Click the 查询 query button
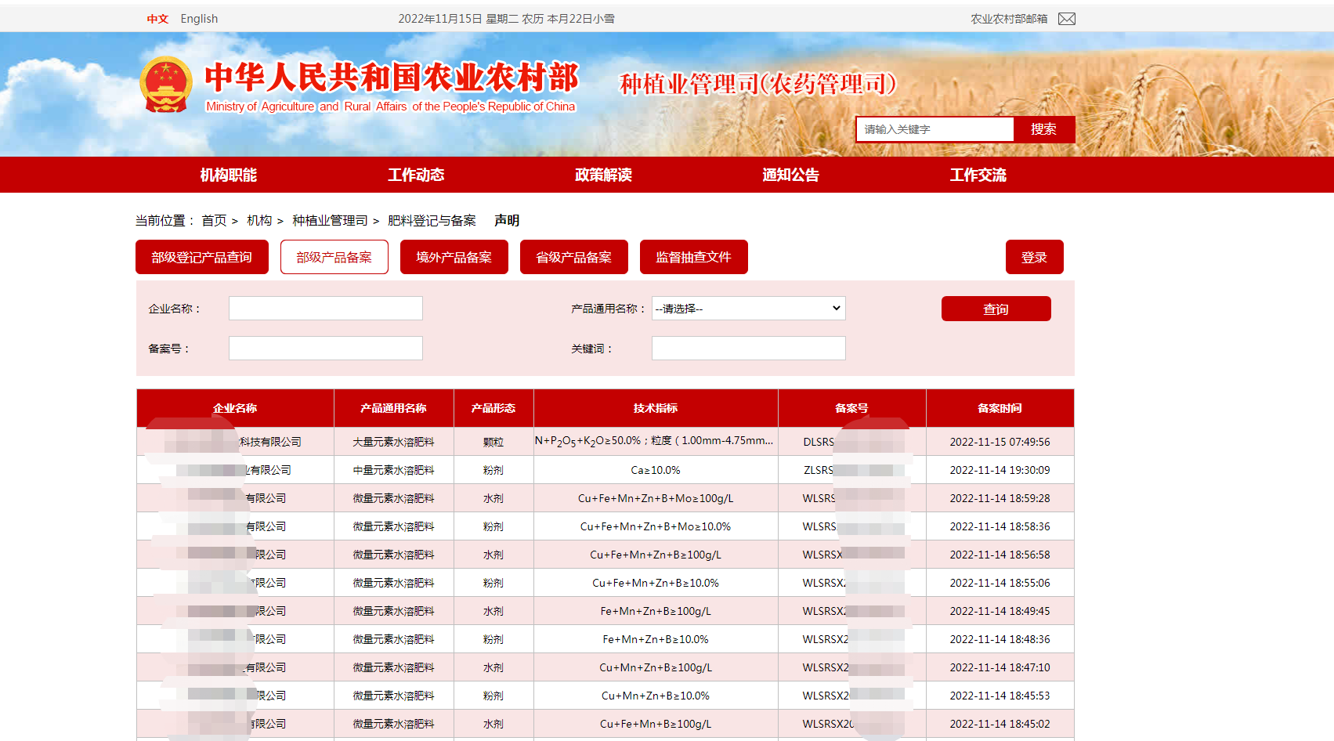This screenshot has width=1334, height=741. click(x=996, y=309)
